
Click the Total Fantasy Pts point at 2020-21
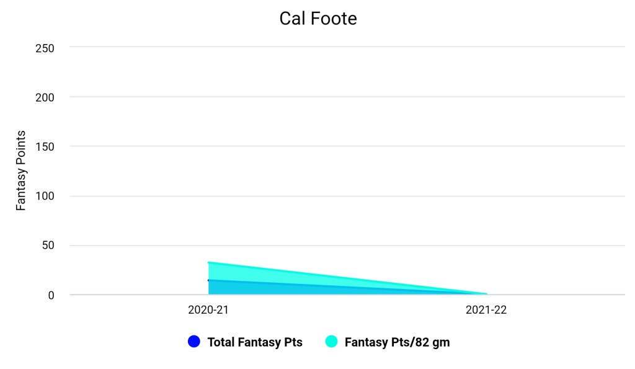pyautogui.click(x=209, y=280)
